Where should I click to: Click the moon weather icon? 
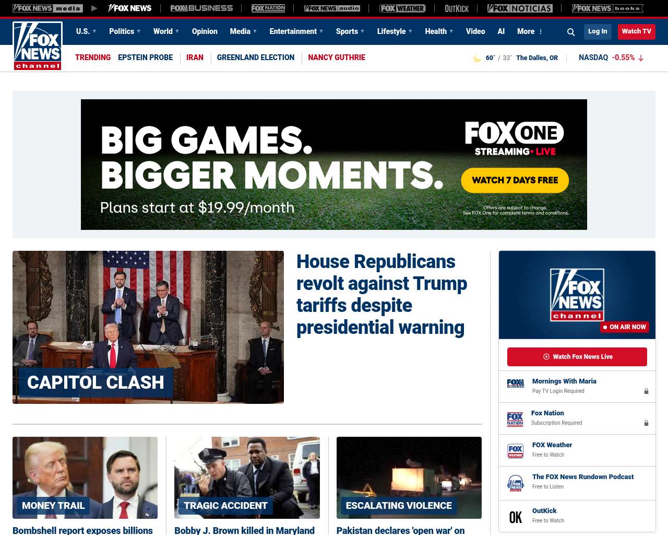[x=477, y=58]
